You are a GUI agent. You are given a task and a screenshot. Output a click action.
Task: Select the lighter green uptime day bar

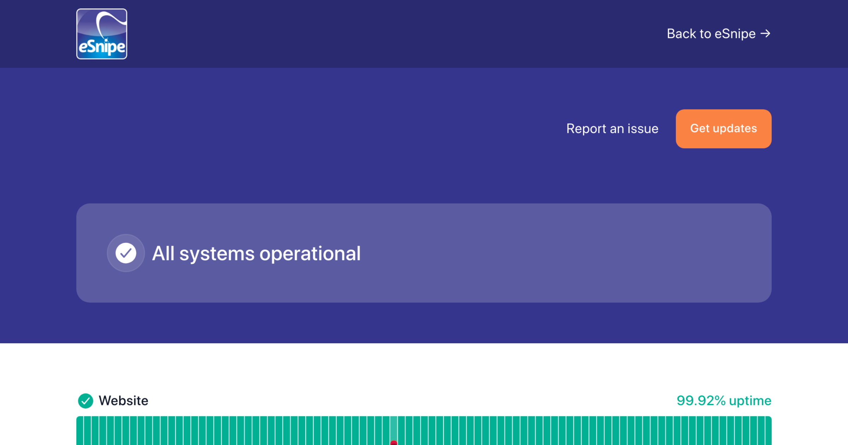(394, 429)
